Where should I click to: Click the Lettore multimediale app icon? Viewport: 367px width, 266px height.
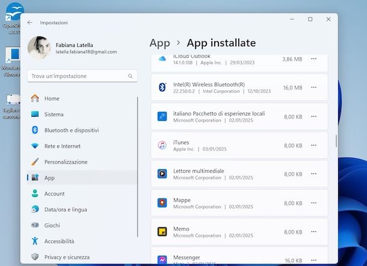(162, 174)
